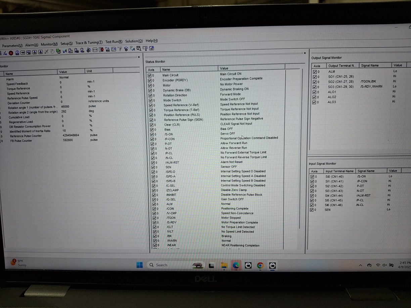This screenshot has height=308, width=411.
Task: Open the Test Run menu
Action: (114, 42)
